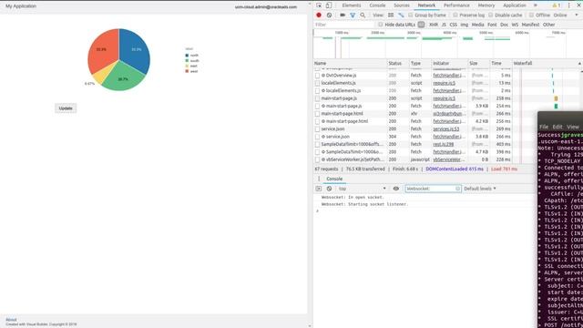Screen dimensions: 583x328
Task: Select the All filter type toggle
Action: 421,25
